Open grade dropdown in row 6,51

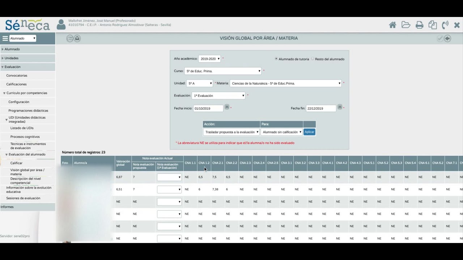[169, 190]
